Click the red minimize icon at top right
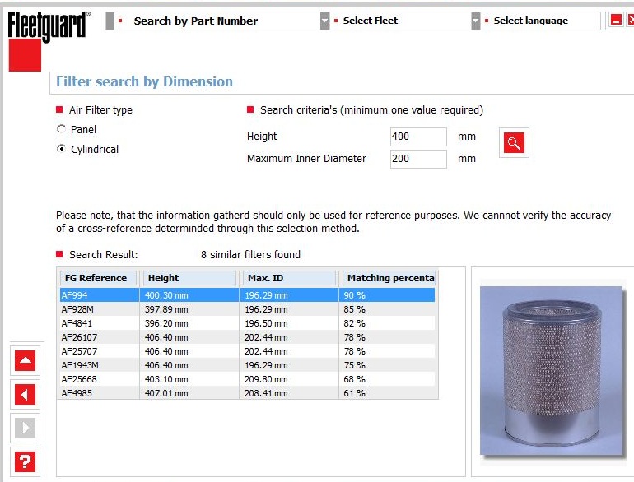The image size is (634, 482). 616,21
